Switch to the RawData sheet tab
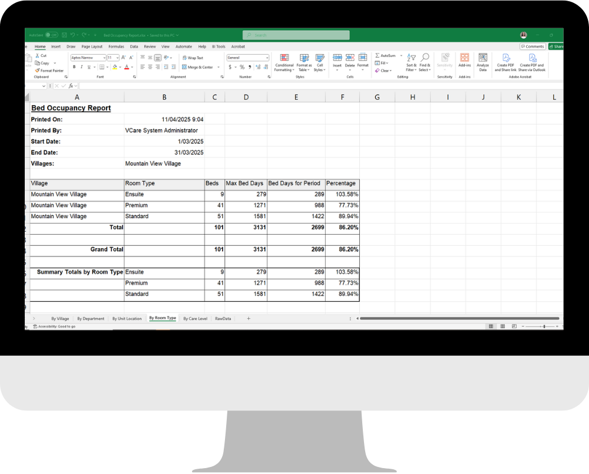Image resolution: width=589 pixels, height=474 pixels. [x=223, y=319]
